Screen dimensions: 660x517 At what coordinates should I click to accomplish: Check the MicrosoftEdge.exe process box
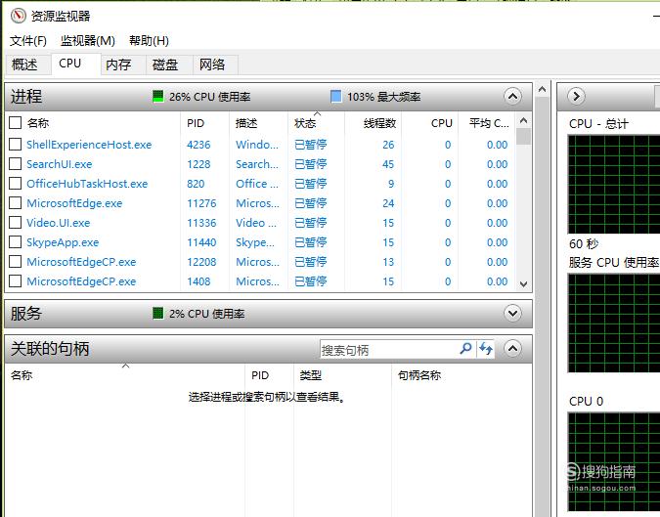coord(15,202)
